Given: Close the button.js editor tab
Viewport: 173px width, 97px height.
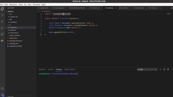Looking at the screenshot, I should 115,8.
